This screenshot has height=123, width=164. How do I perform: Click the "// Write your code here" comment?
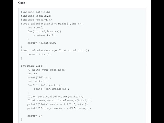pyautogui.click(x=46, y=70)
